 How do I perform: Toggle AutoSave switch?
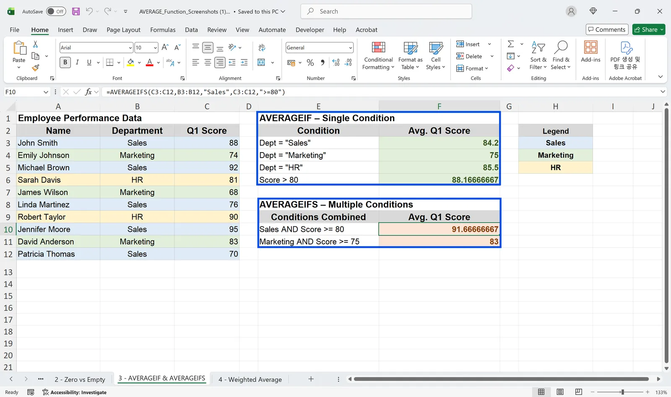pyautogui.click(x=56, y=11)
